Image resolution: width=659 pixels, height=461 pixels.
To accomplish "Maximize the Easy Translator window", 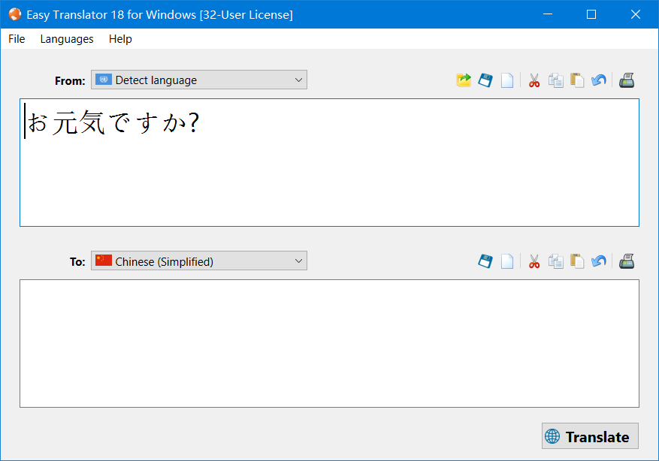I will click(591, 14).
